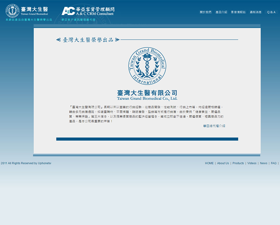280x225 pixels.
Task: Click the News footer link
Action: coord(264,163)
